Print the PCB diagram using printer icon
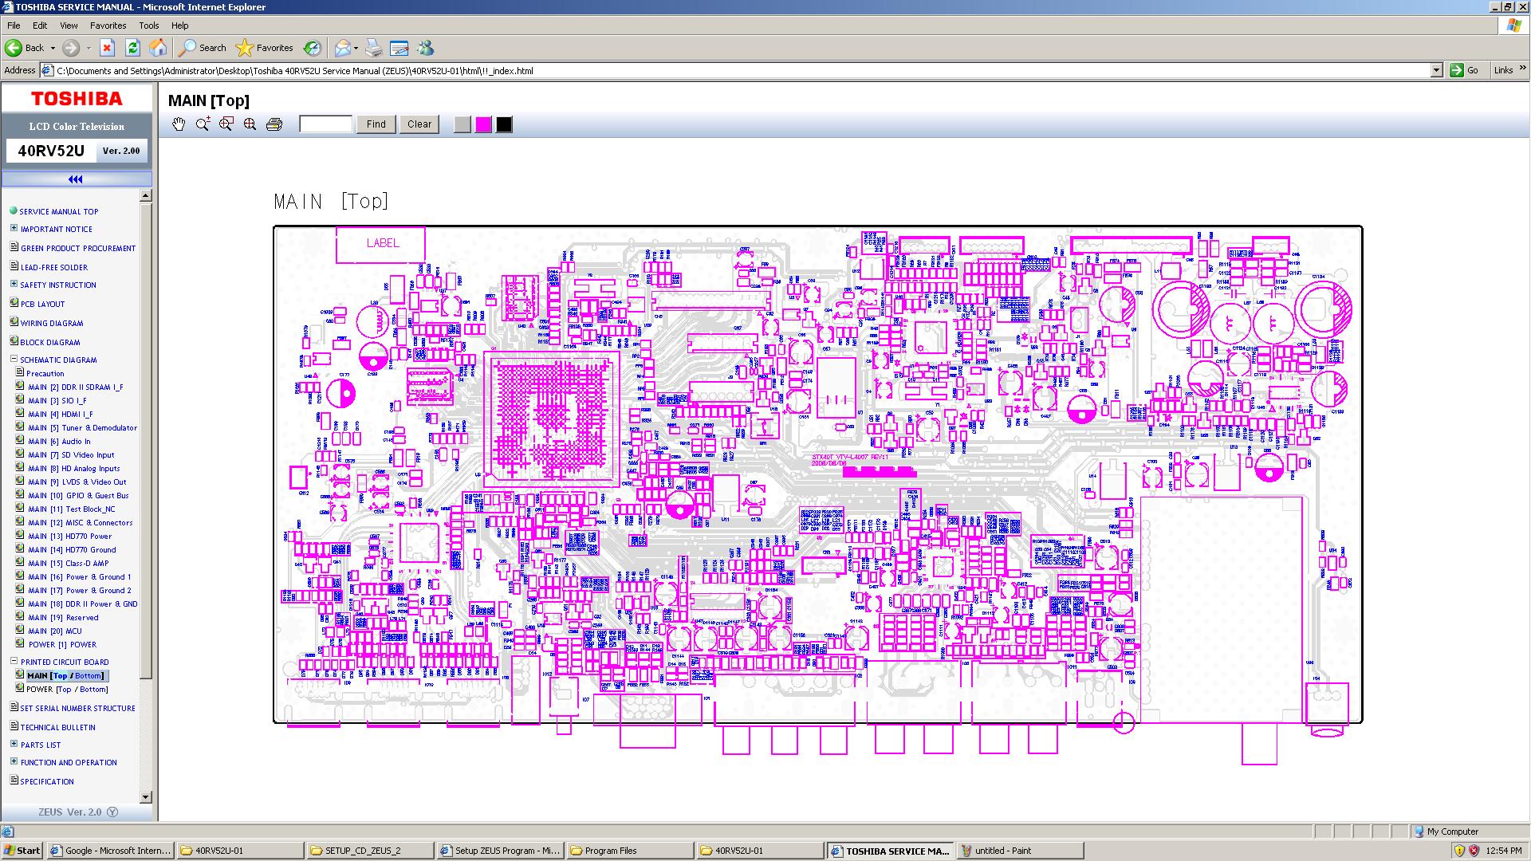Screen dimensions: 1531x861 274,124
